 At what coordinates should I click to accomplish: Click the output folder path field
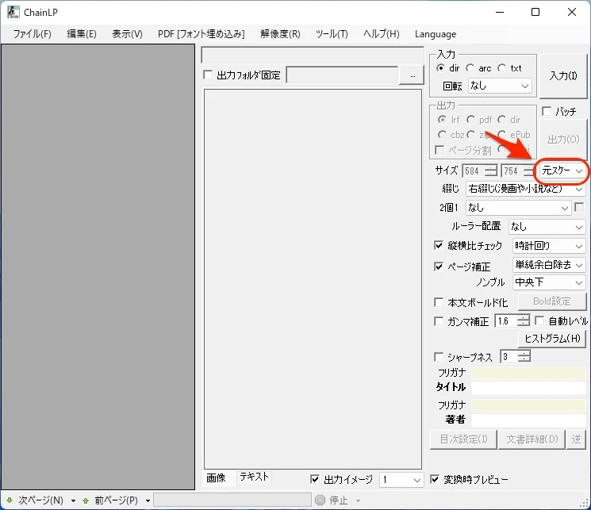342,75
